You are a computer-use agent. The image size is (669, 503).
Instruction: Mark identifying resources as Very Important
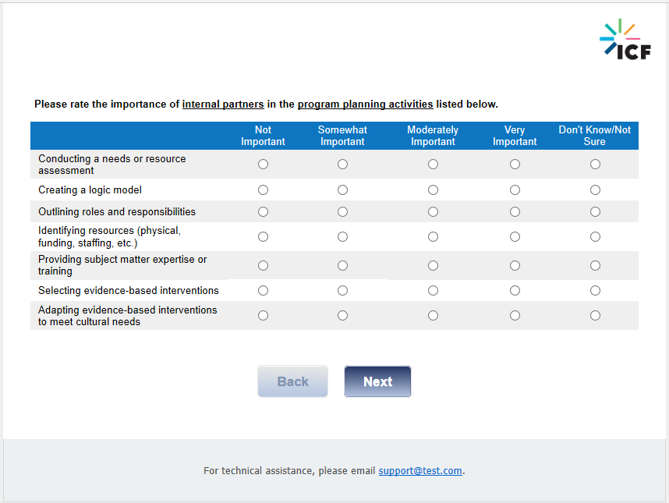[x=515, y=237]
